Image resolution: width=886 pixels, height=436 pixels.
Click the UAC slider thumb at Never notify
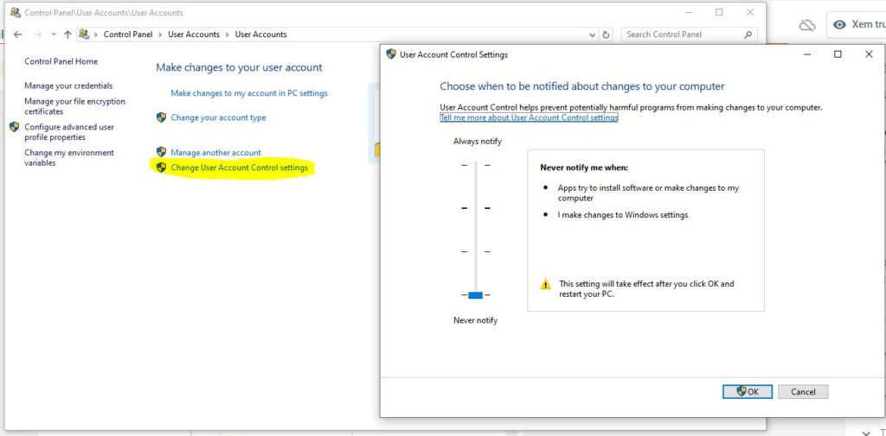[x=475, y=295]
